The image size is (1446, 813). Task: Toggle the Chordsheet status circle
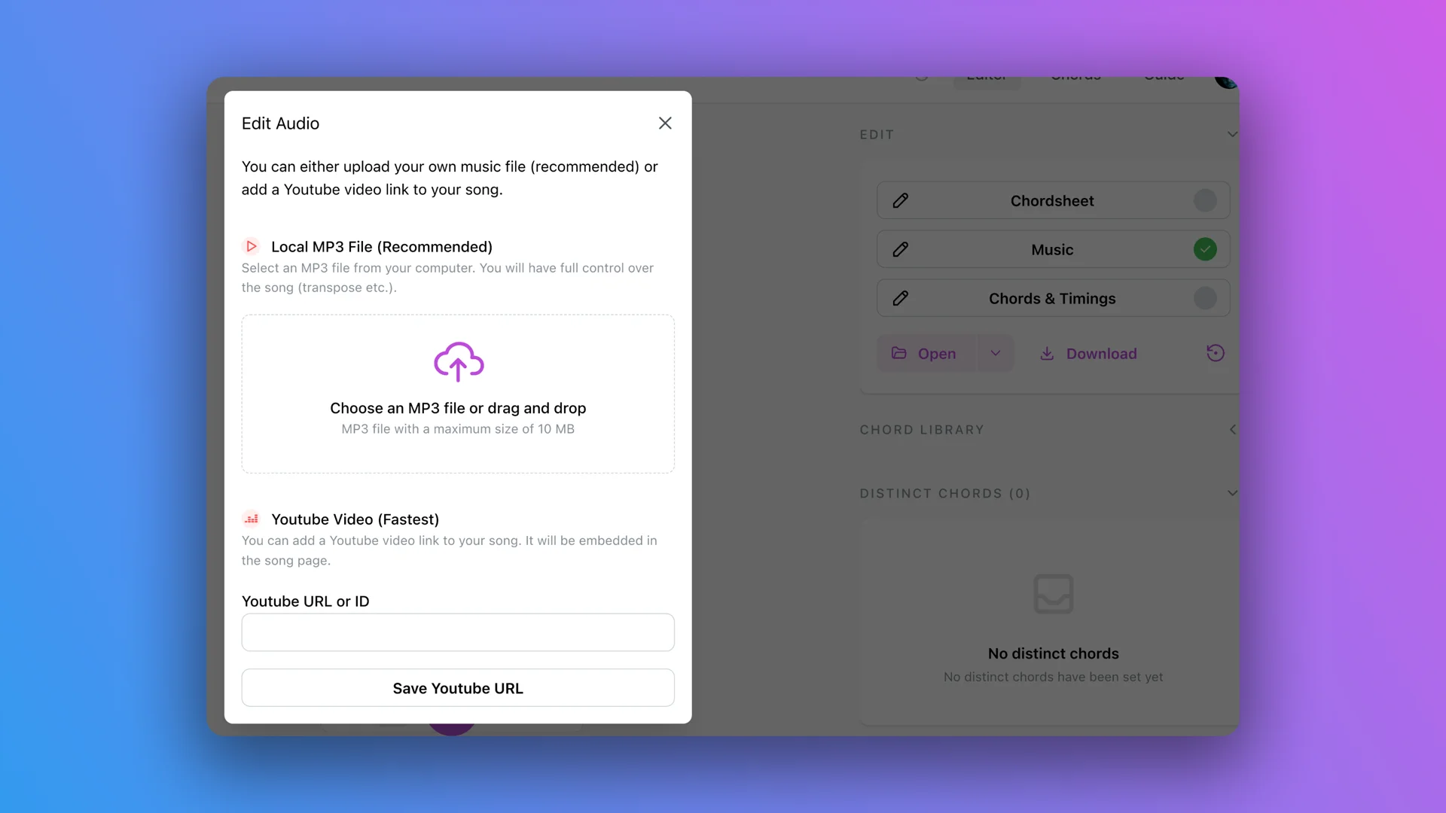coord(1205,200)
